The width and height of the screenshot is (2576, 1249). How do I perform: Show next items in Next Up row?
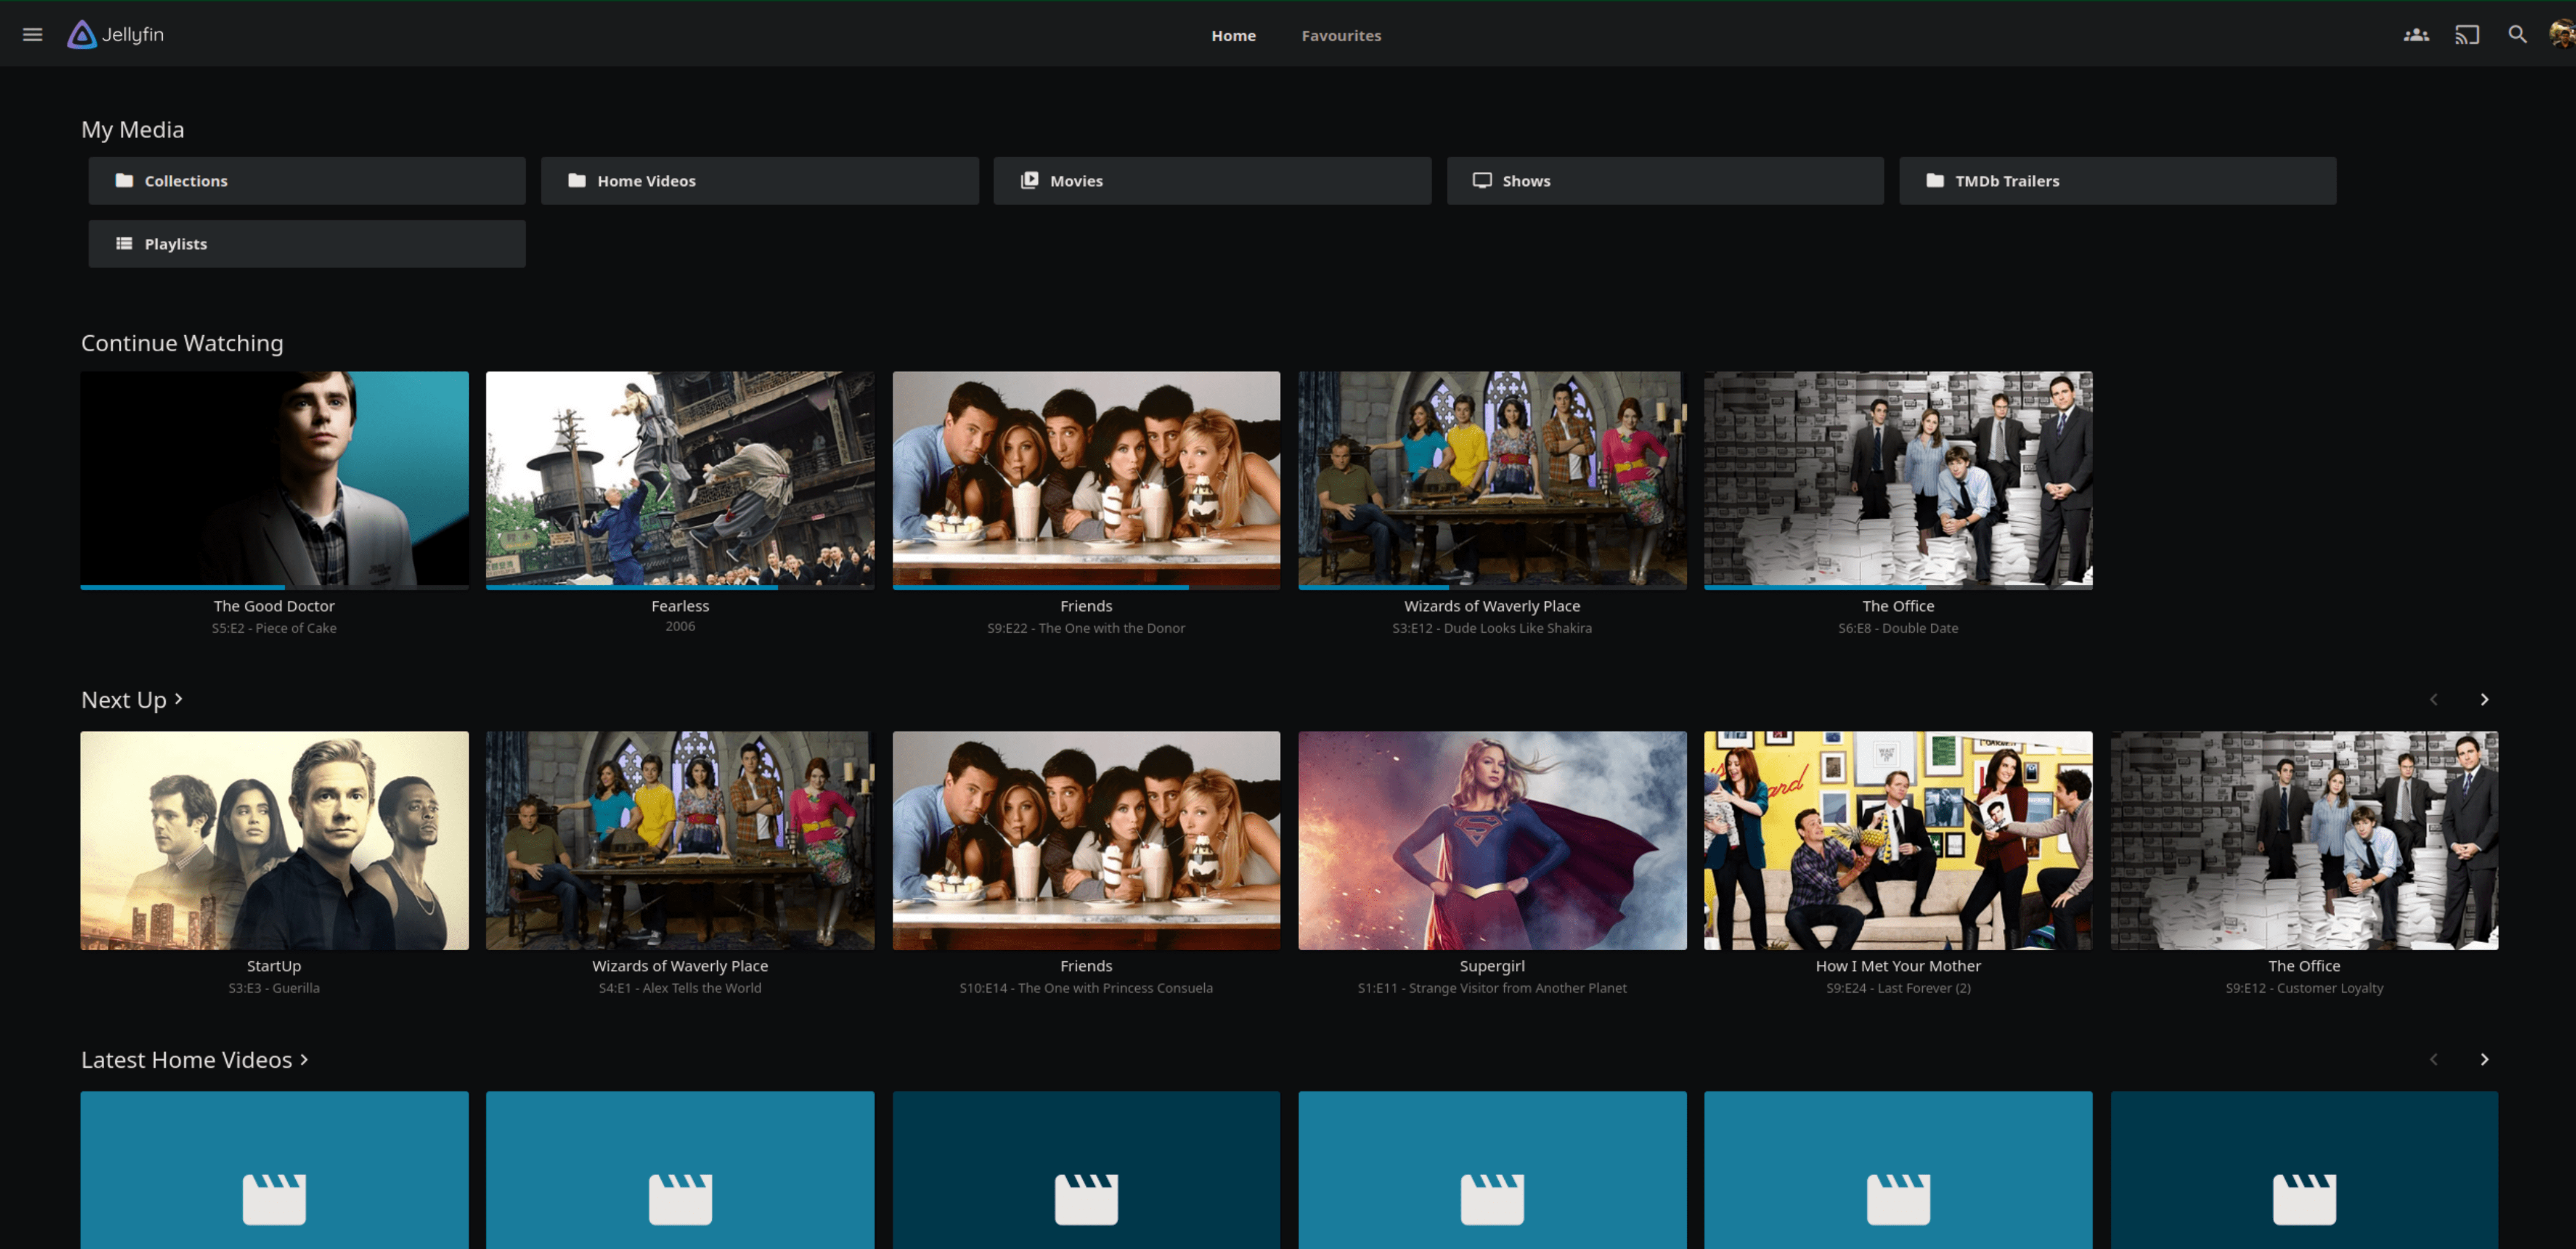coord(2484,700)
